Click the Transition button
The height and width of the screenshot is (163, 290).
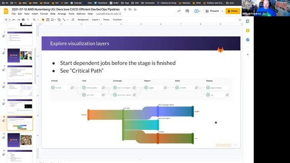pyautogui.click(x=117, y=19)
